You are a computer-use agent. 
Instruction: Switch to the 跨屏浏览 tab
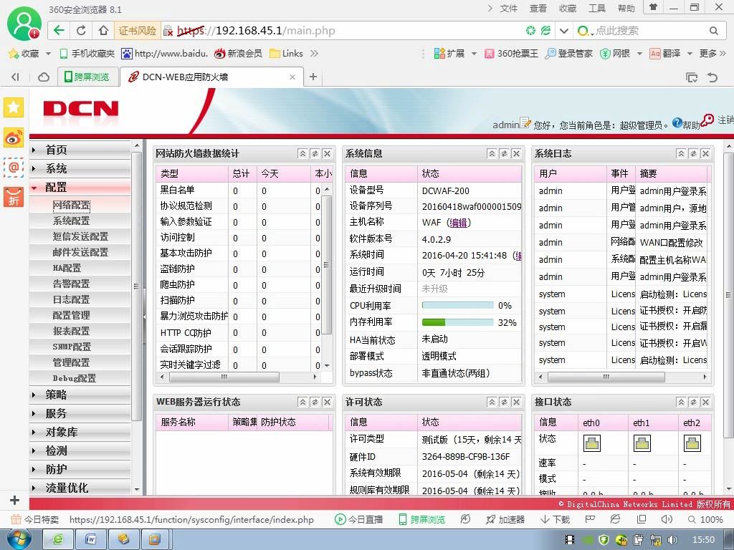click(87, 77)
